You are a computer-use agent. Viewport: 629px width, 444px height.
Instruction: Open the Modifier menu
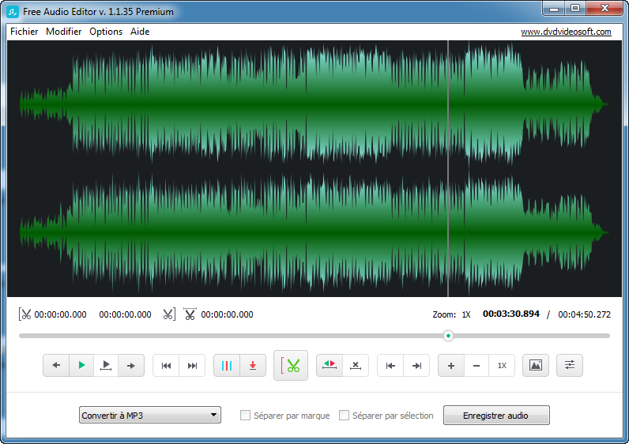pos(63,32)
